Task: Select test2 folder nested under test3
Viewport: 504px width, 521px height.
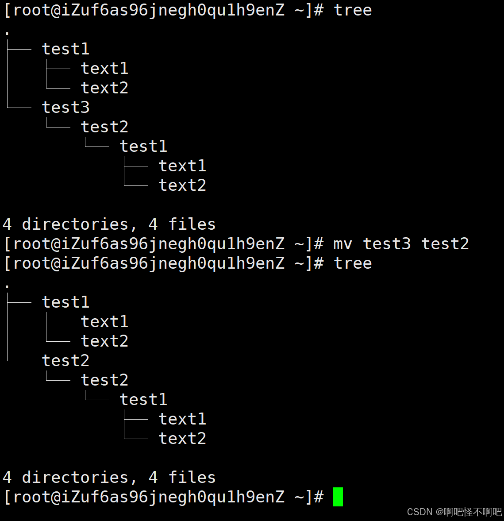Action: [x=104, y=127]
